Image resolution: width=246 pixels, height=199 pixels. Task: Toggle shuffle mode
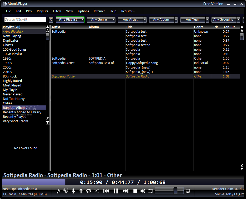pyautogui.click(x=96, y=191)
